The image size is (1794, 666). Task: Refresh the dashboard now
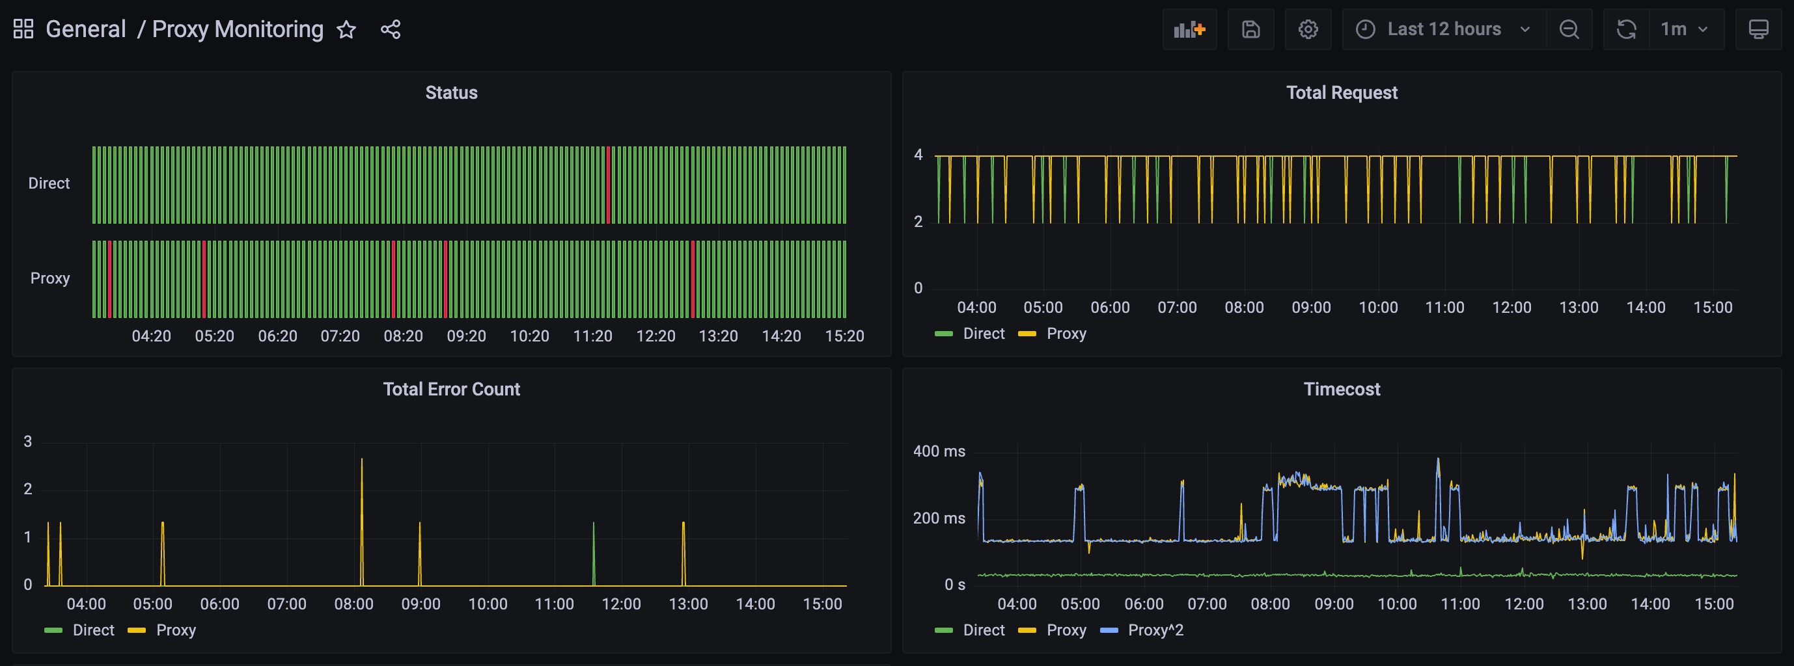pyautogui.click(x=1626, y=29)
